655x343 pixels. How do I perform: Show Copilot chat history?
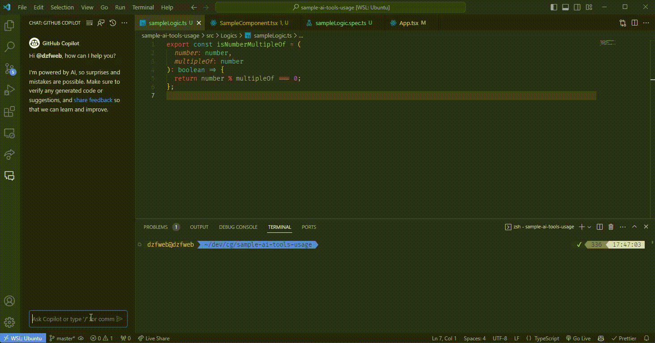pos(113,23)
